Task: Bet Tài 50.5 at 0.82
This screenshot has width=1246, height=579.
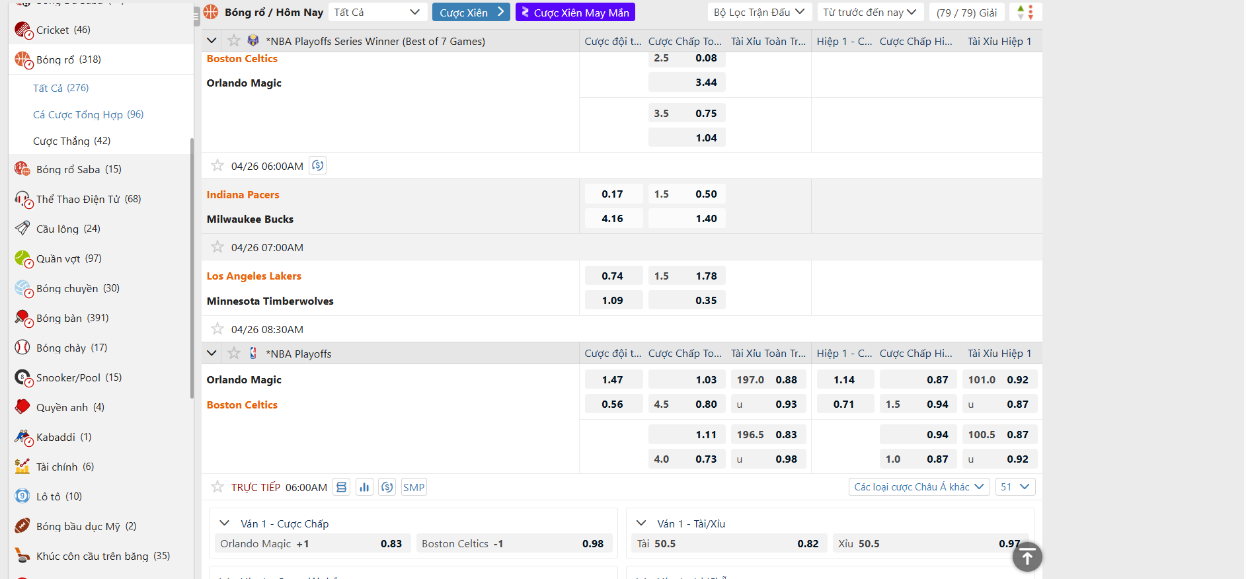Action: [729, 543]
